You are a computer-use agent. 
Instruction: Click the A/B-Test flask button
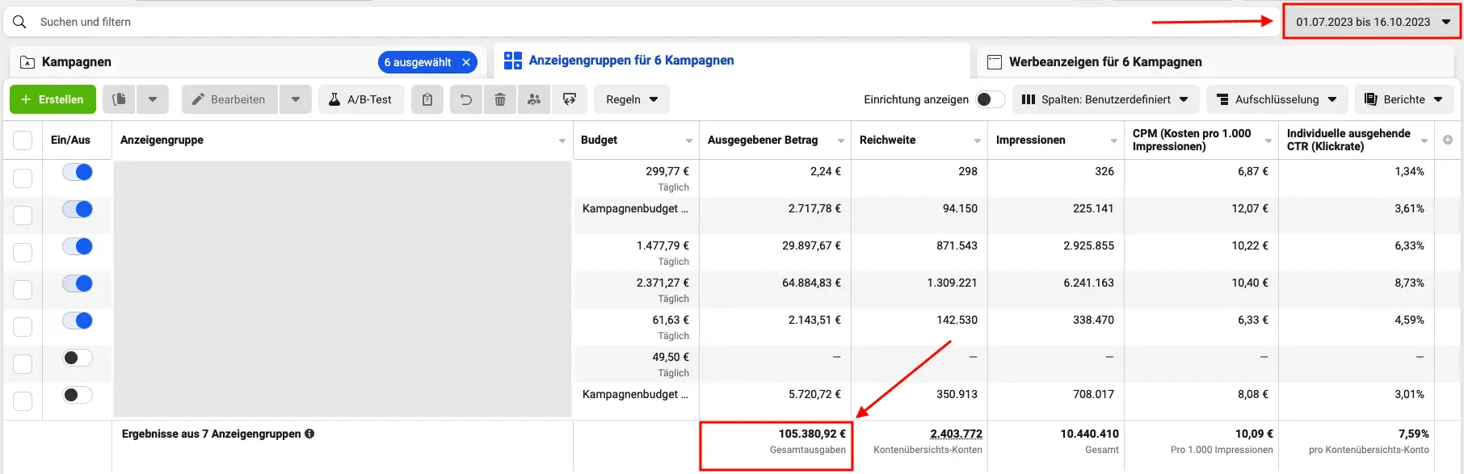[x=361, y=99]
